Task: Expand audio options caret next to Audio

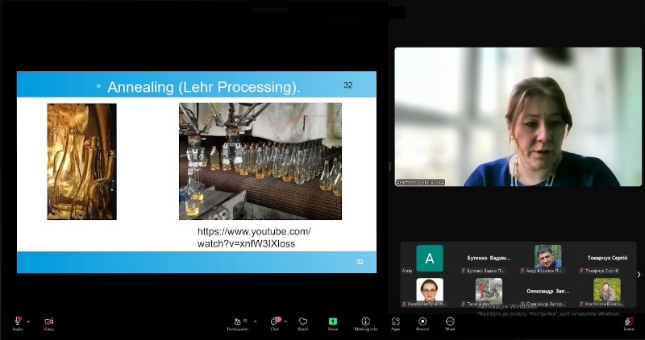Action: [28, 321]
